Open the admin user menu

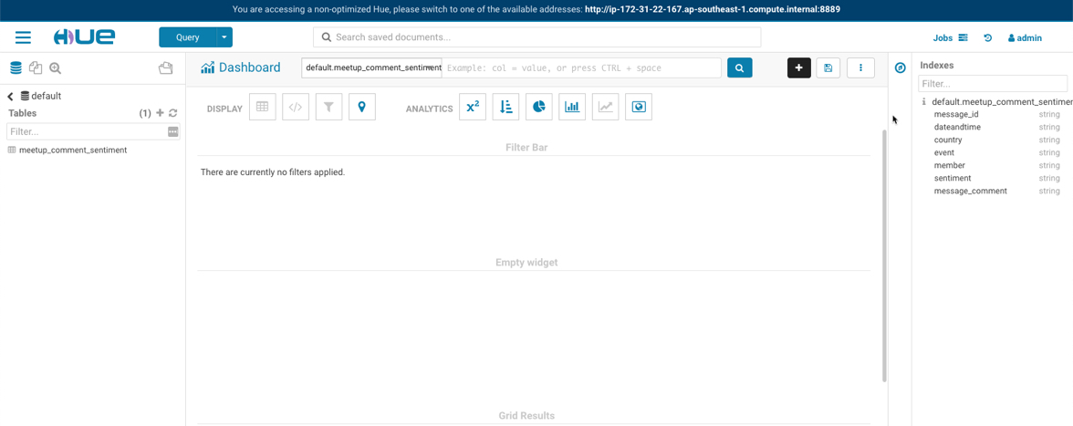(x=1025, y=38)
